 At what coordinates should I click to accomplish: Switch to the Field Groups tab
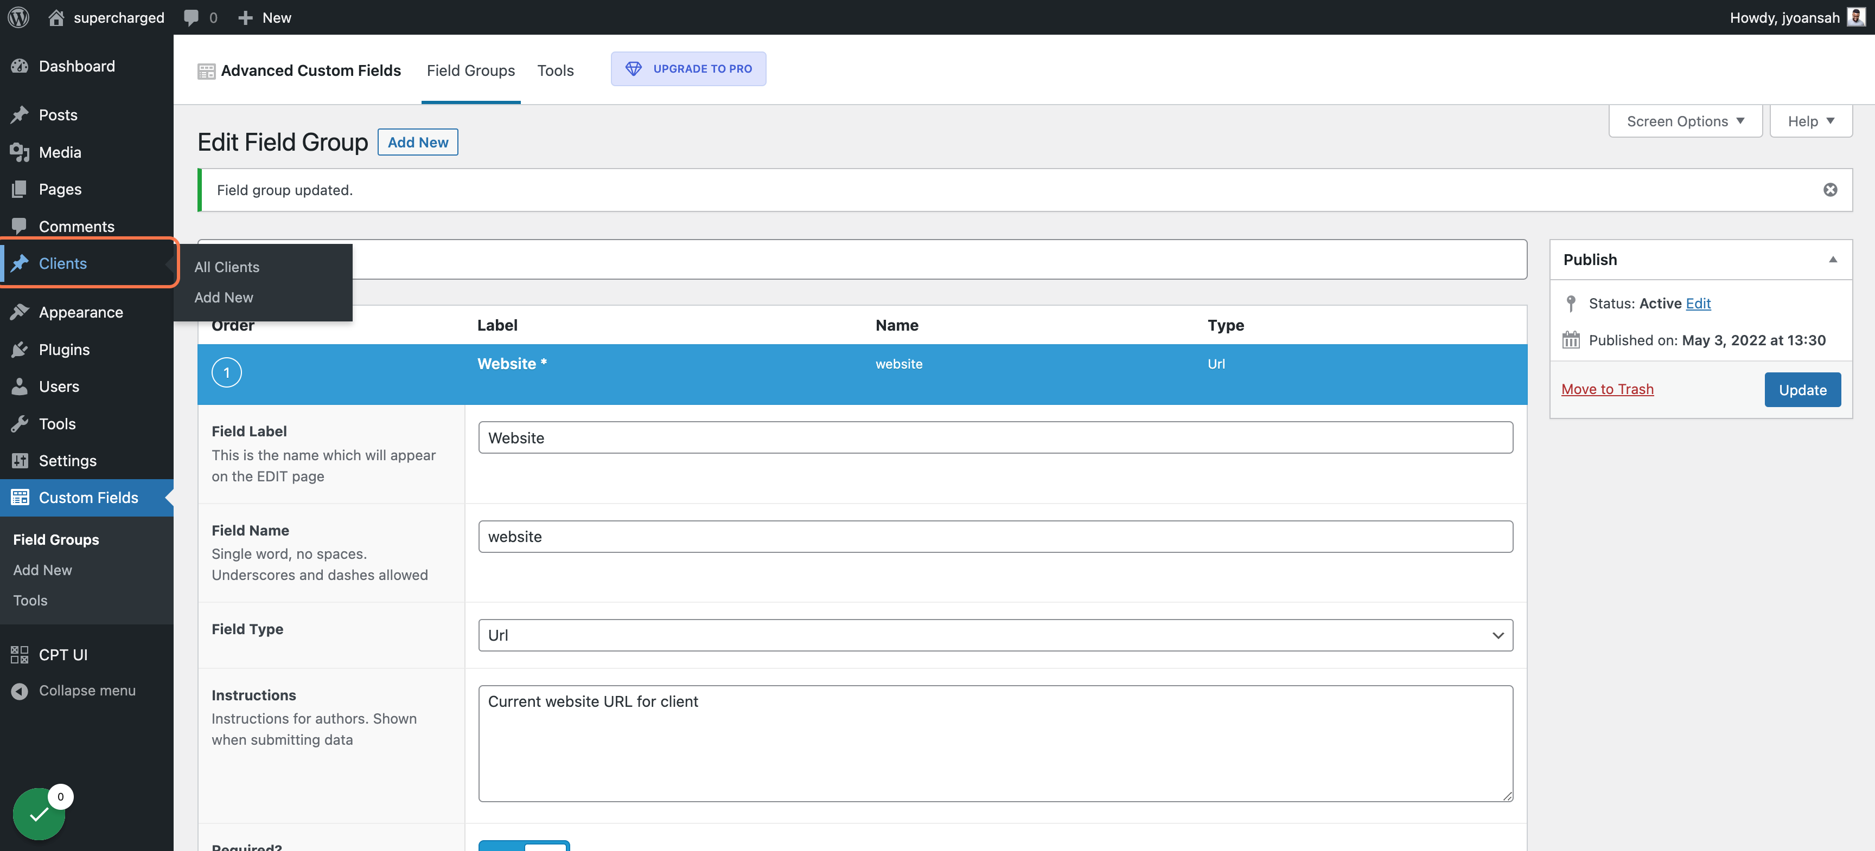click(x=471, y=70)
